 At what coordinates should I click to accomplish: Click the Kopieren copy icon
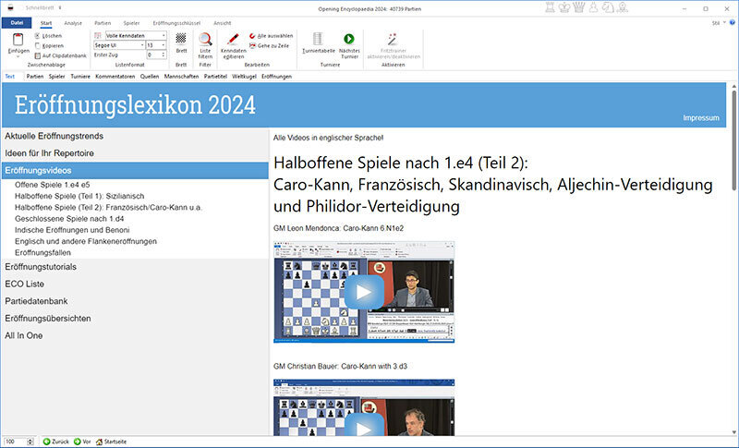pos(37,45)
